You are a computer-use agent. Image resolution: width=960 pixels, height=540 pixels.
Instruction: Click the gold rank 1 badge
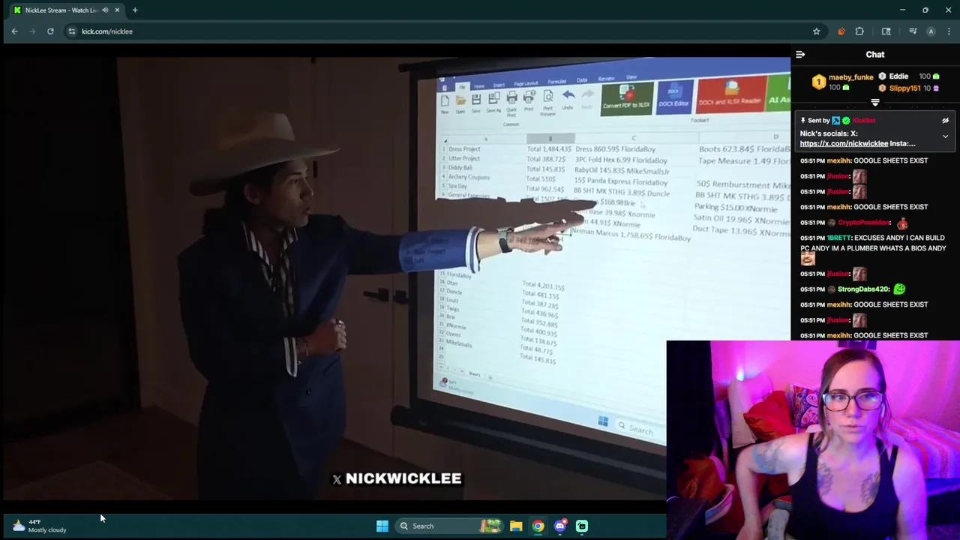[x=818, y=82]
